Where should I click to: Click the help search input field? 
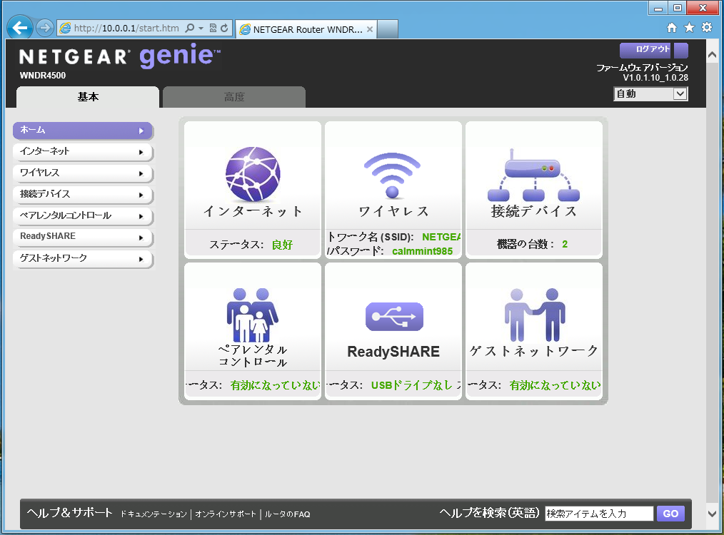point(598,514)
